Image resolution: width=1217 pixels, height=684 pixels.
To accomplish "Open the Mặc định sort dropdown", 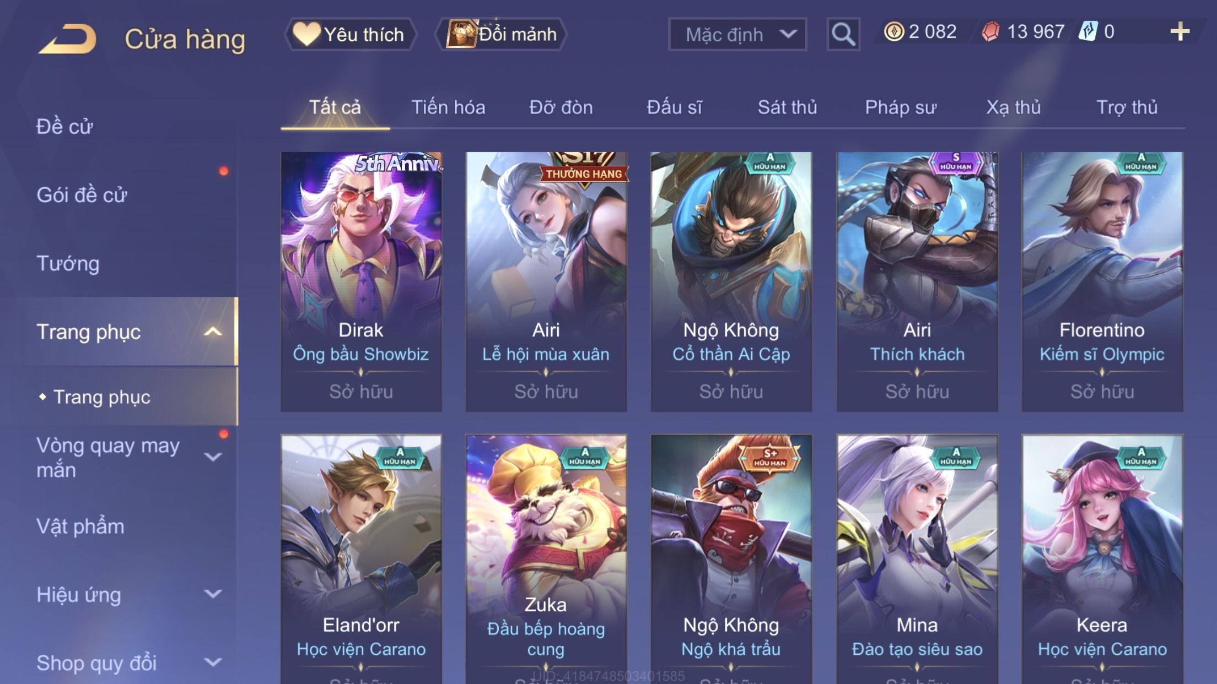I will (x=737, y=34).
